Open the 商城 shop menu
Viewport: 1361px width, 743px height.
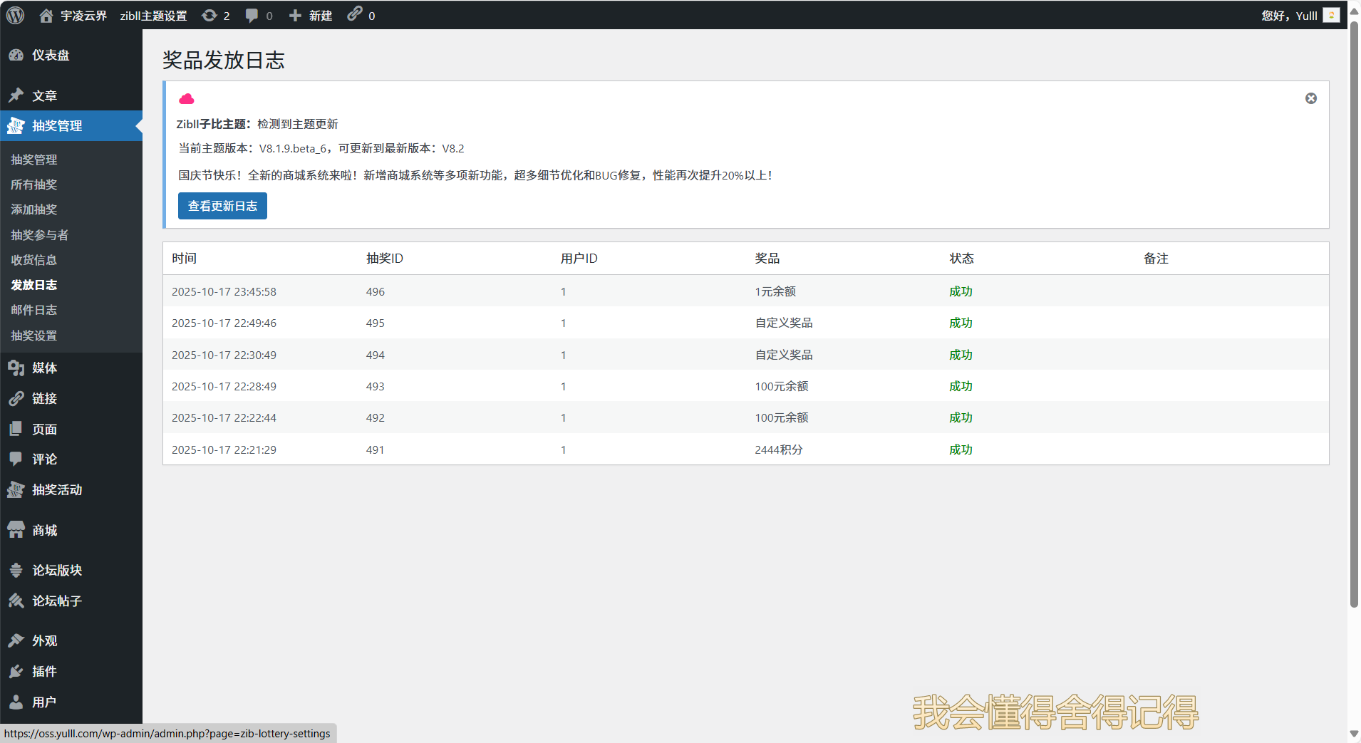[x=44, y=530]
